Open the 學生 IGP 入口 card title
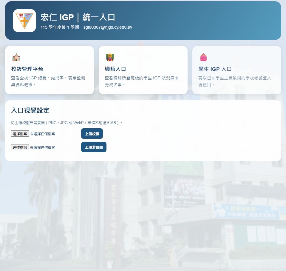Viewport: 286px width, 271px height. 215,69
